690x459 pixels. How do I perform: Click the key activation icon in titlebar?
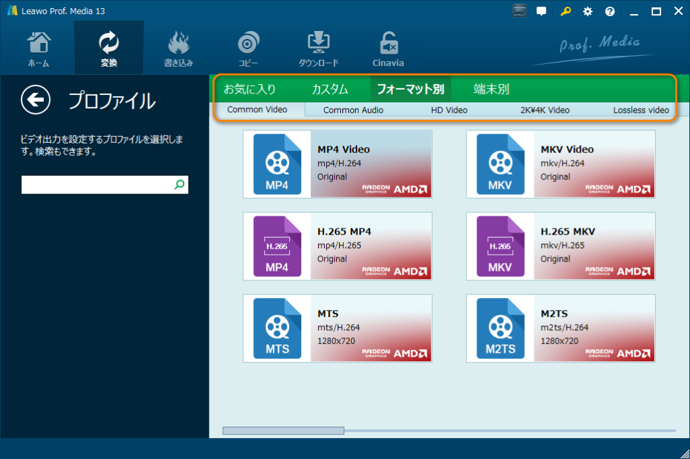click(565, 11)
